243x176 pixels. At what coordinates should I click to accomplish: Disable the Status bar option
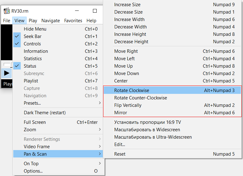pyautogui.click(x=30, y=66)
